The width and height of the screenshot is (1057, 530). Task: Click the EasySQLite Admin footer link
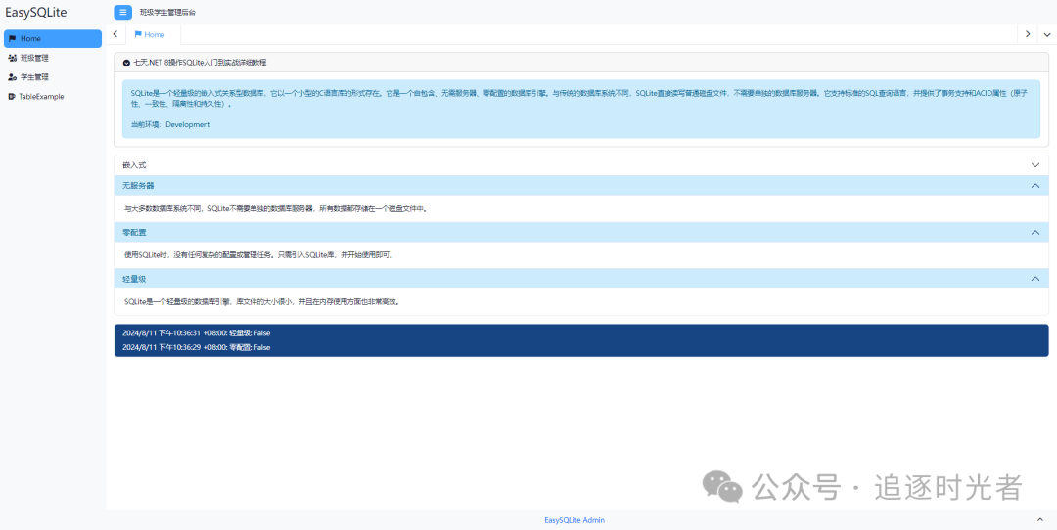(x=574, y=520)
